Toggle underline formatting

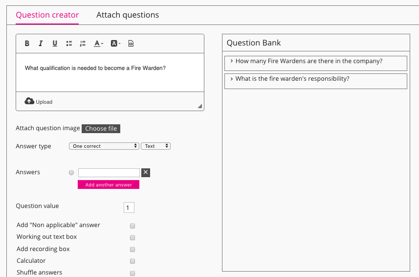pos(55,44)
